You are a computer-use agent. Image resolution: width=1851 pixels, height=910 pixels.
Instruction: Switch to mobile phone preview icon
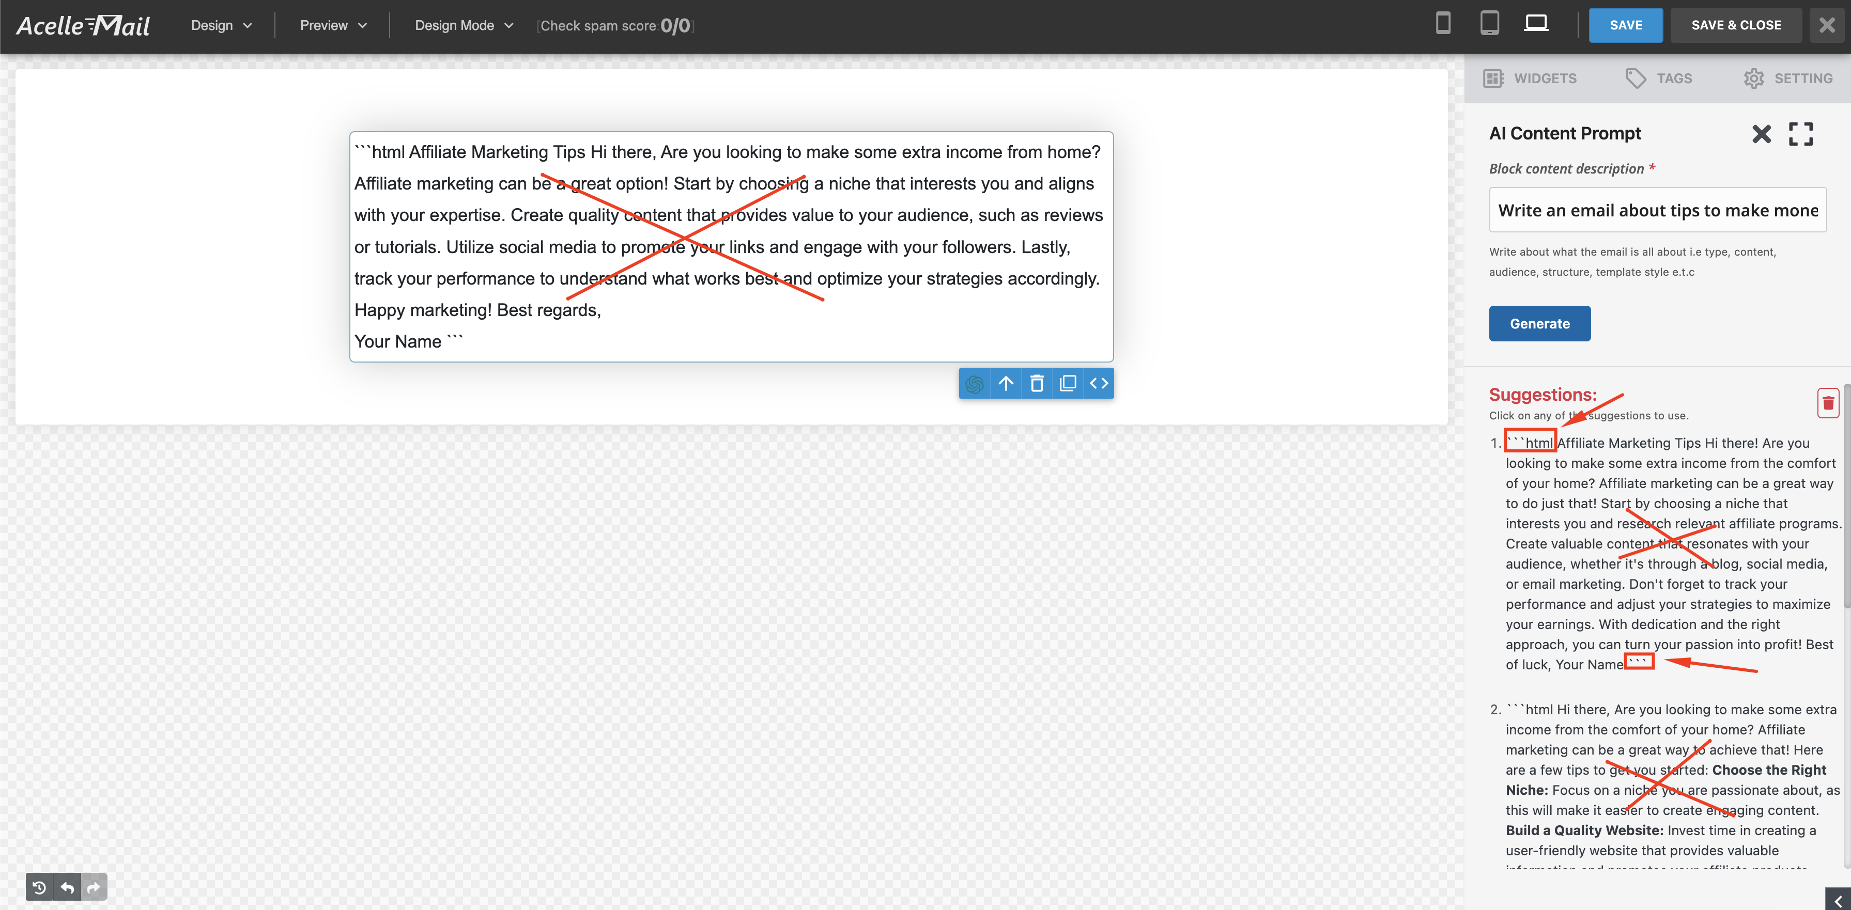pyautogui.click(x=1443, y=24)
